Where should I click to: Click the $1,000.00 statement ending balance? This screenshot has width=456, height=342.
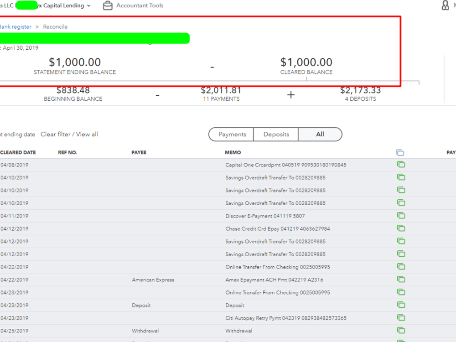click(75, 62)
